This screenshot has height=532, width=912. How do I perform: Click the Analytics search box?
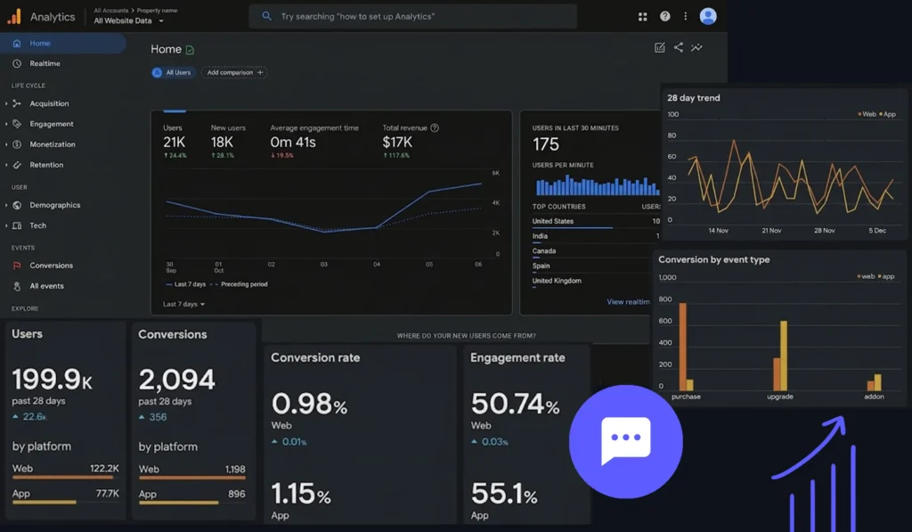click(x=412, y=16)
